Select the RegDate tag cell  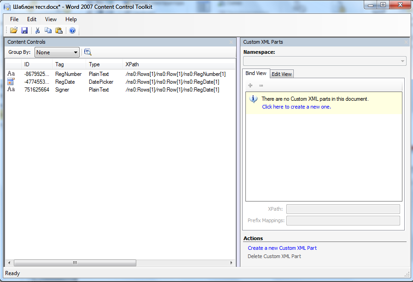click(x=65, y=82)
